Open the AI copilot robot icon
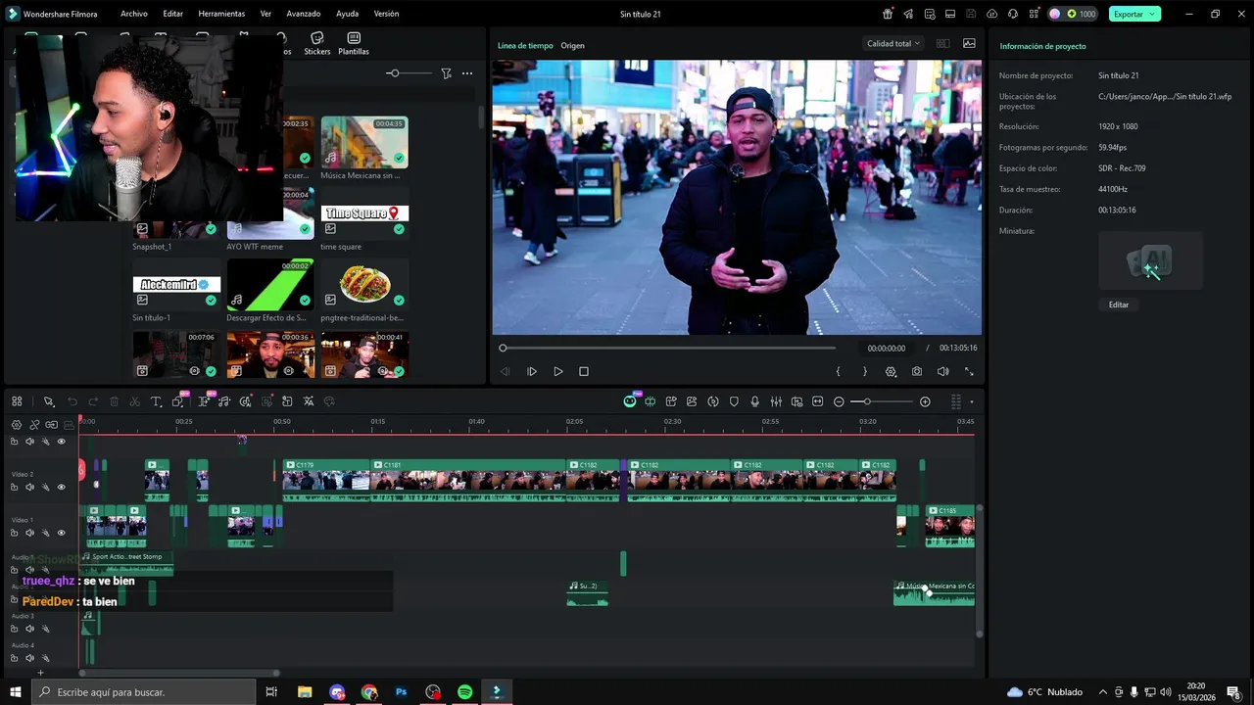 [630, 401]
